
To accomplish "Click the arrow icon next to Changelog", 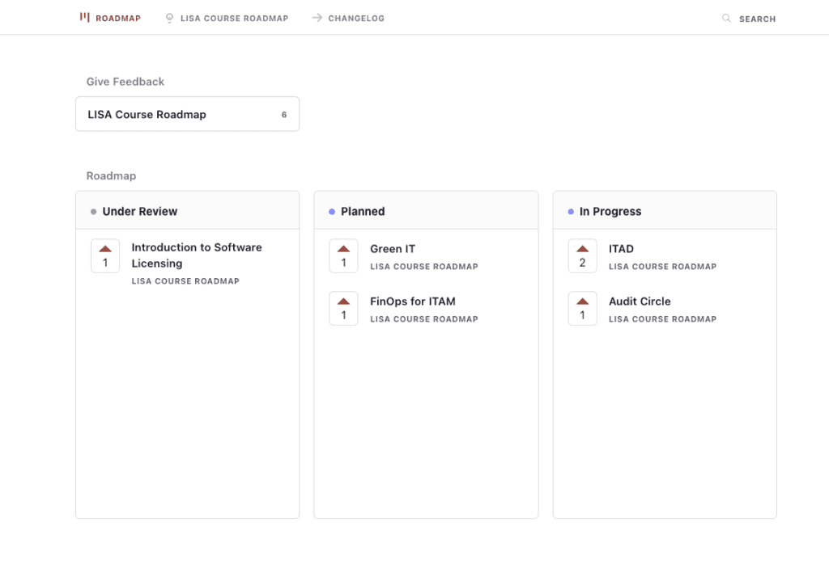I will [x=317, y=18].
